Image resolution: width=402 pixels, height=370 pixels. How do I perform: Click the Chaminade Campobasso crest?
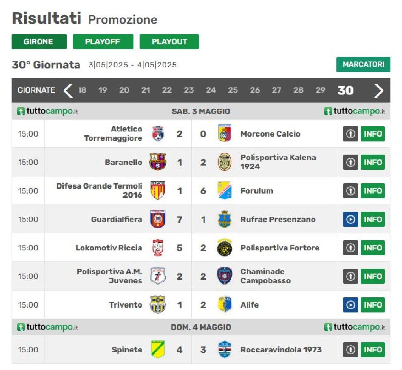[x=225, y=276]
